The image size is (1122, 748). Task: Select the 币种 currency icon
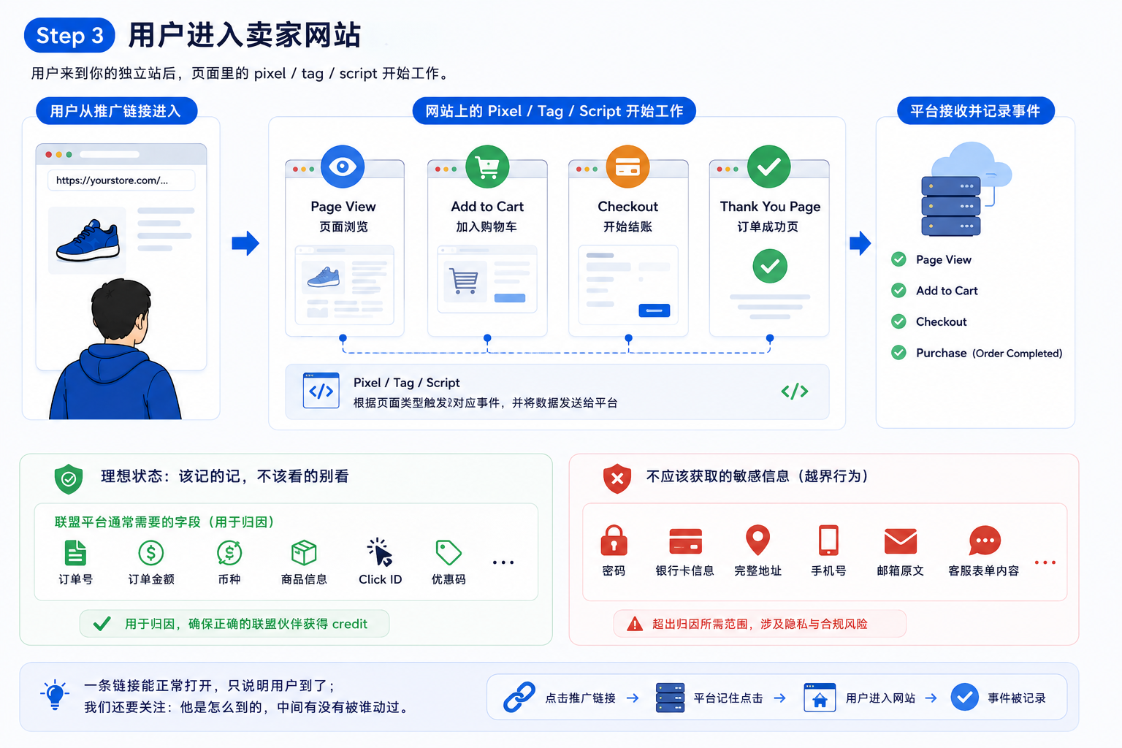click(x=229, y=553)
